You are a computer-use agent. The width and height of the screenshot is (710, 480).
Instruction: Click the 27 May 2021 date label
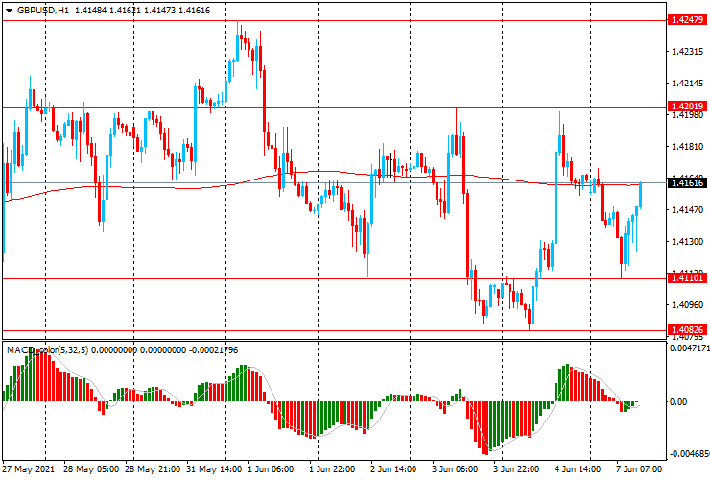point(30,470)
